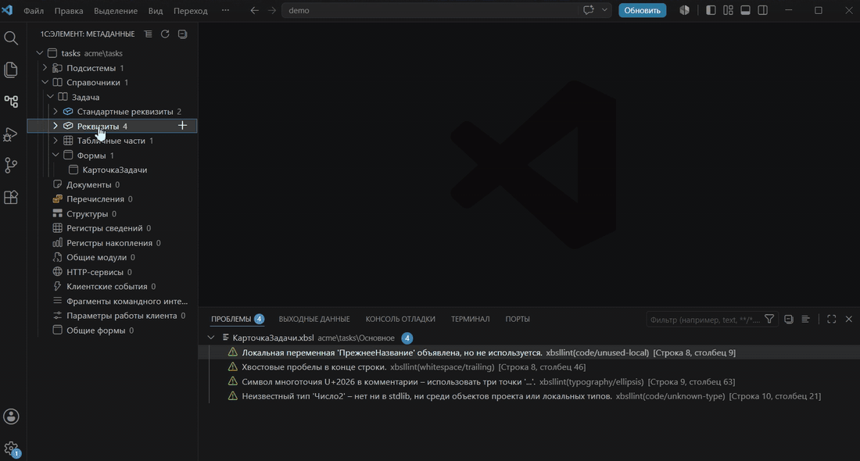The width and height of the screenshot is (860, 461).
Task: Toggle the bottom panel visibility
Action: [745, 10]
